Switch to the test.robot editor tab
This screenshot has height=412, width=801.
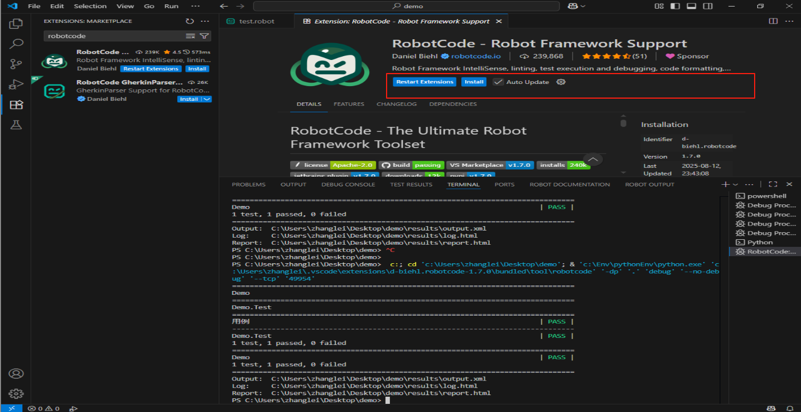(257, 21)
